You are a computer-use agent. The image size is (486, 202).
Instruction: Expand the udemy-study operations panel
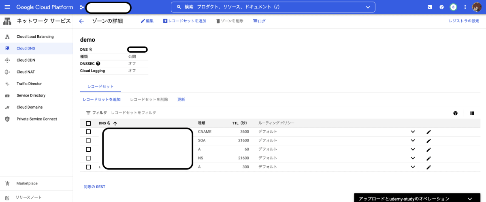(469, 199)
